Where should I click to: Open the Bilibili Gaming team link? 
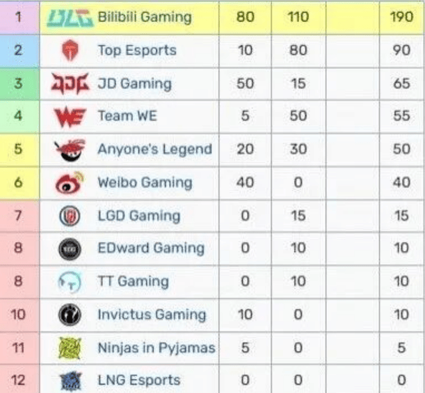coord(145,17)
